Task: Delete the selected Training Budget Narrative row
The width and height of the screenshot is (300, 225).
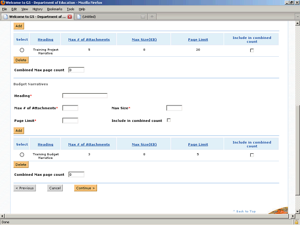Action: pos(21,165)
